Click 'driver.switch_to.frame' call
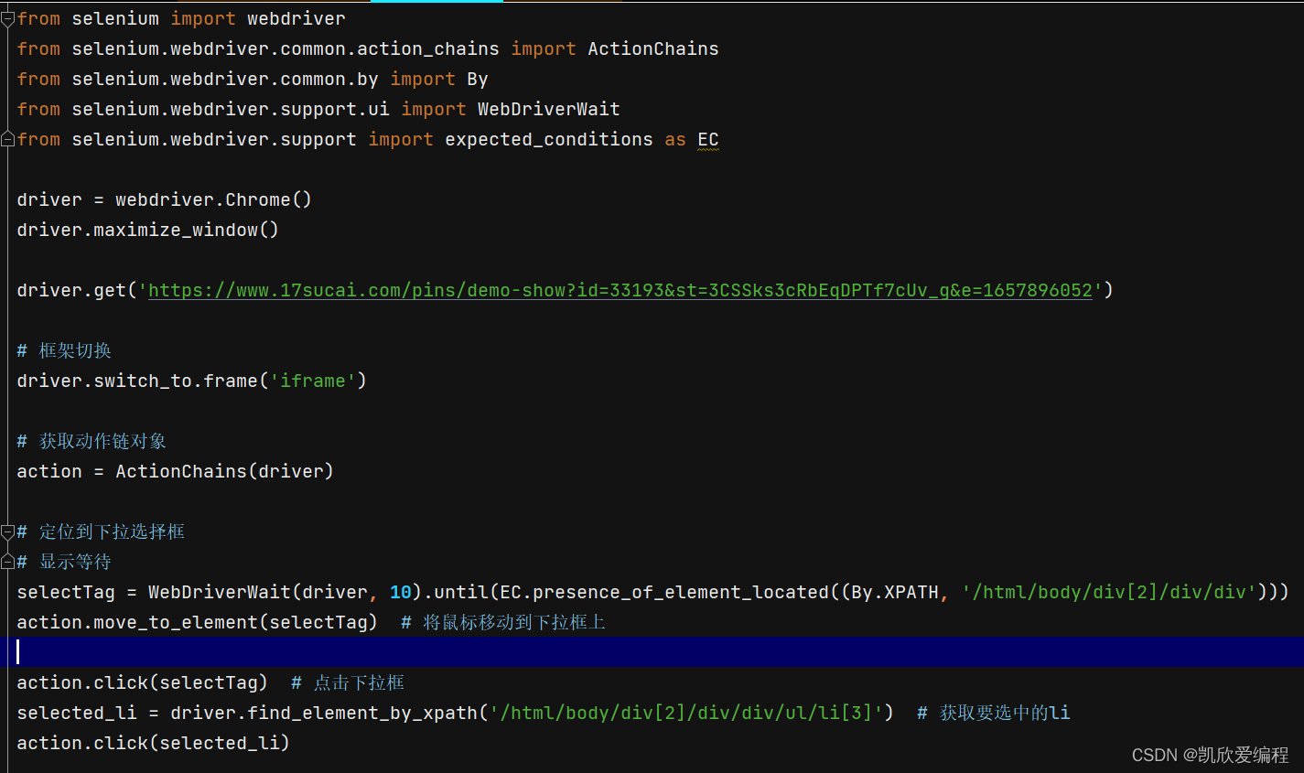Screen dimensions: 1304x773 (137, 381)
